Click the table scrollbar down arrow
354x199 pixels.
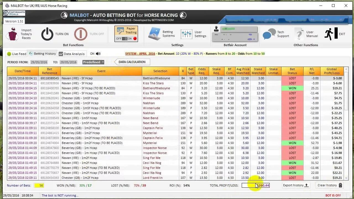click(x=346, y=178)
